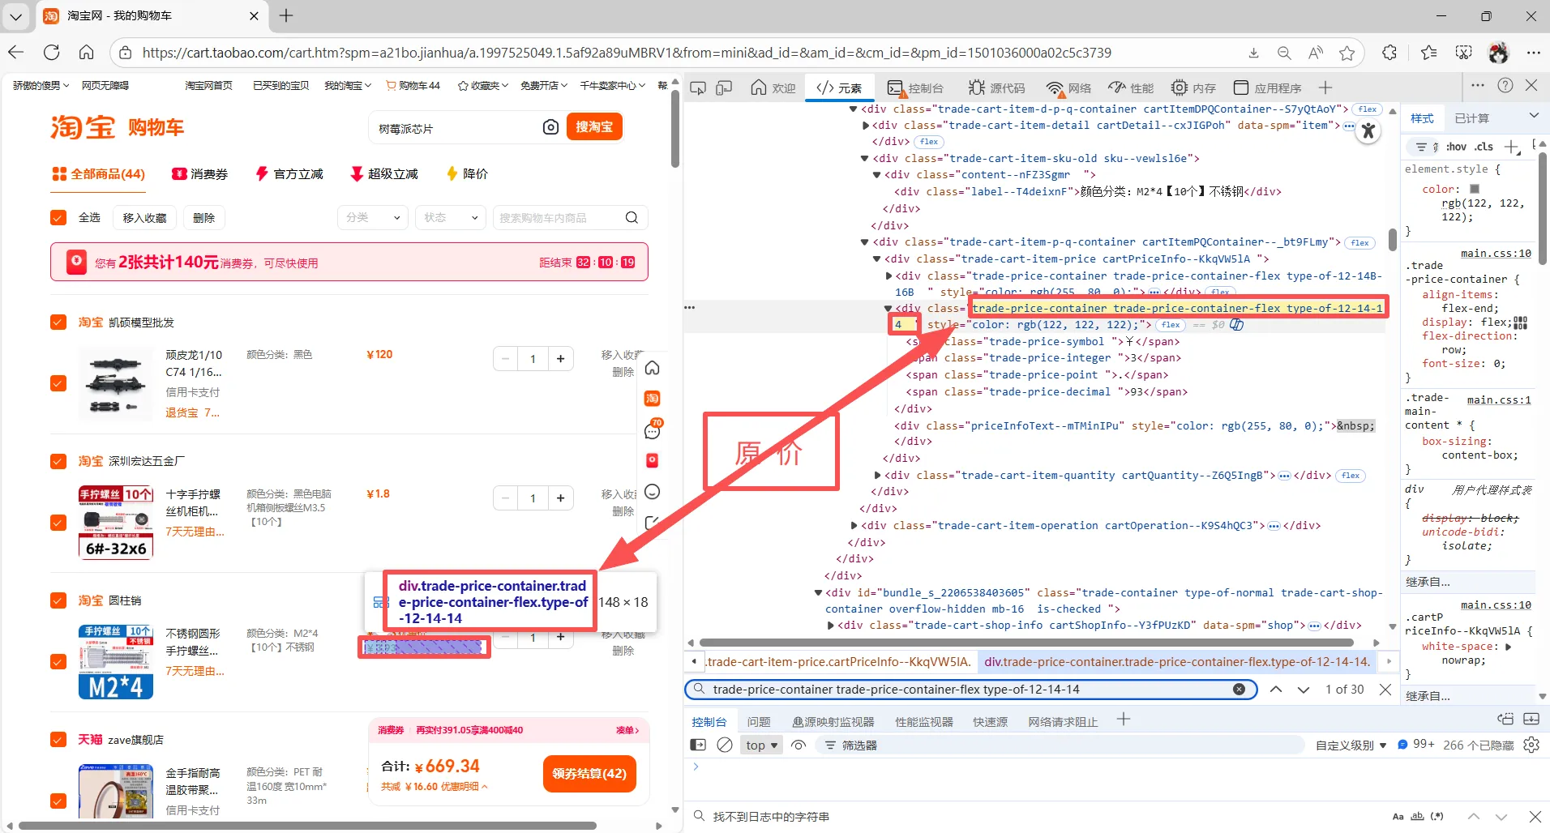Image resolution: width=1550 pixels, height=833 pixels.
Task: Activate the DevTools element inspector picker
Action: 697,88
